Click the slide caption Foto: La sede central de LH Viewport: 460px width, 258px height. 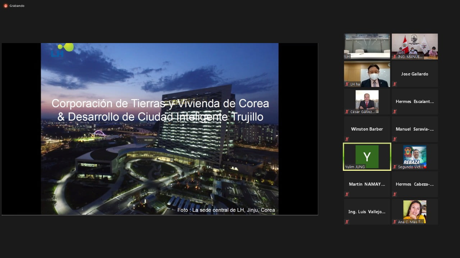point(226,210)
